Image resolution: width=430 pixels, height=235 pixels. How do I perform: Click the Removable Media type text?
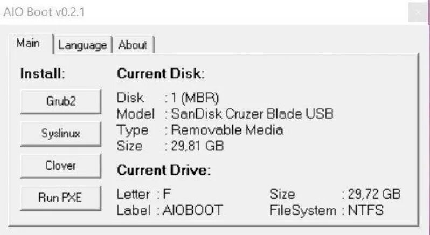click(227, 130)
